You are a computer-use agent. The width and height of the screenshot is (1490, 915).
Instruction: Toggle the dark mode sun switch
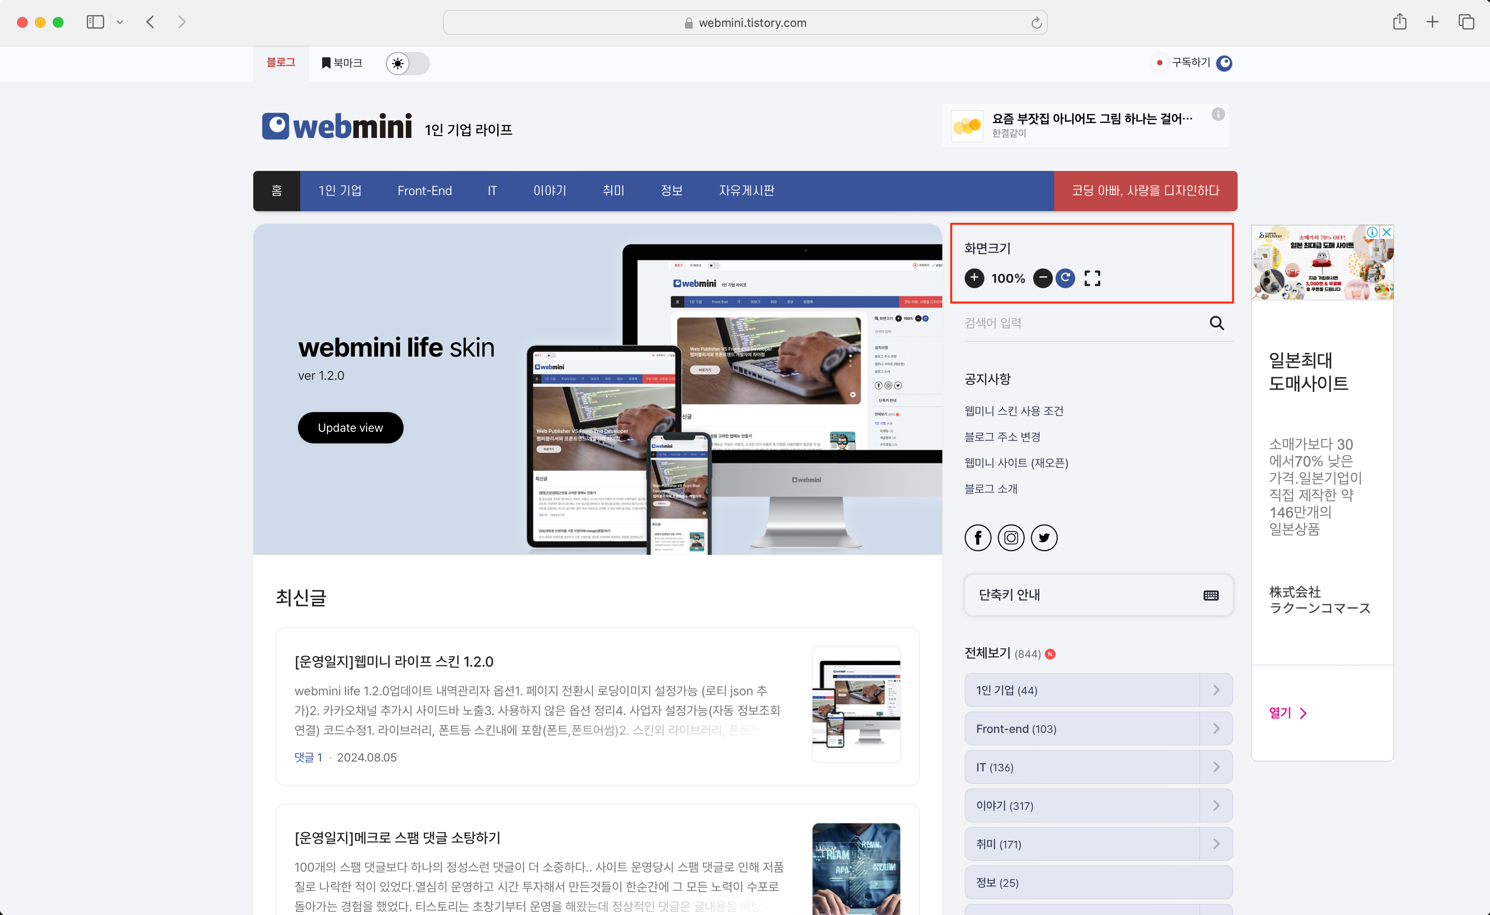click(x=407, y=64)
